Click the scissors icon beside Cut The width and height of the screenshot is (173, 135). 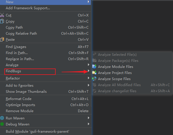point(2,15)
